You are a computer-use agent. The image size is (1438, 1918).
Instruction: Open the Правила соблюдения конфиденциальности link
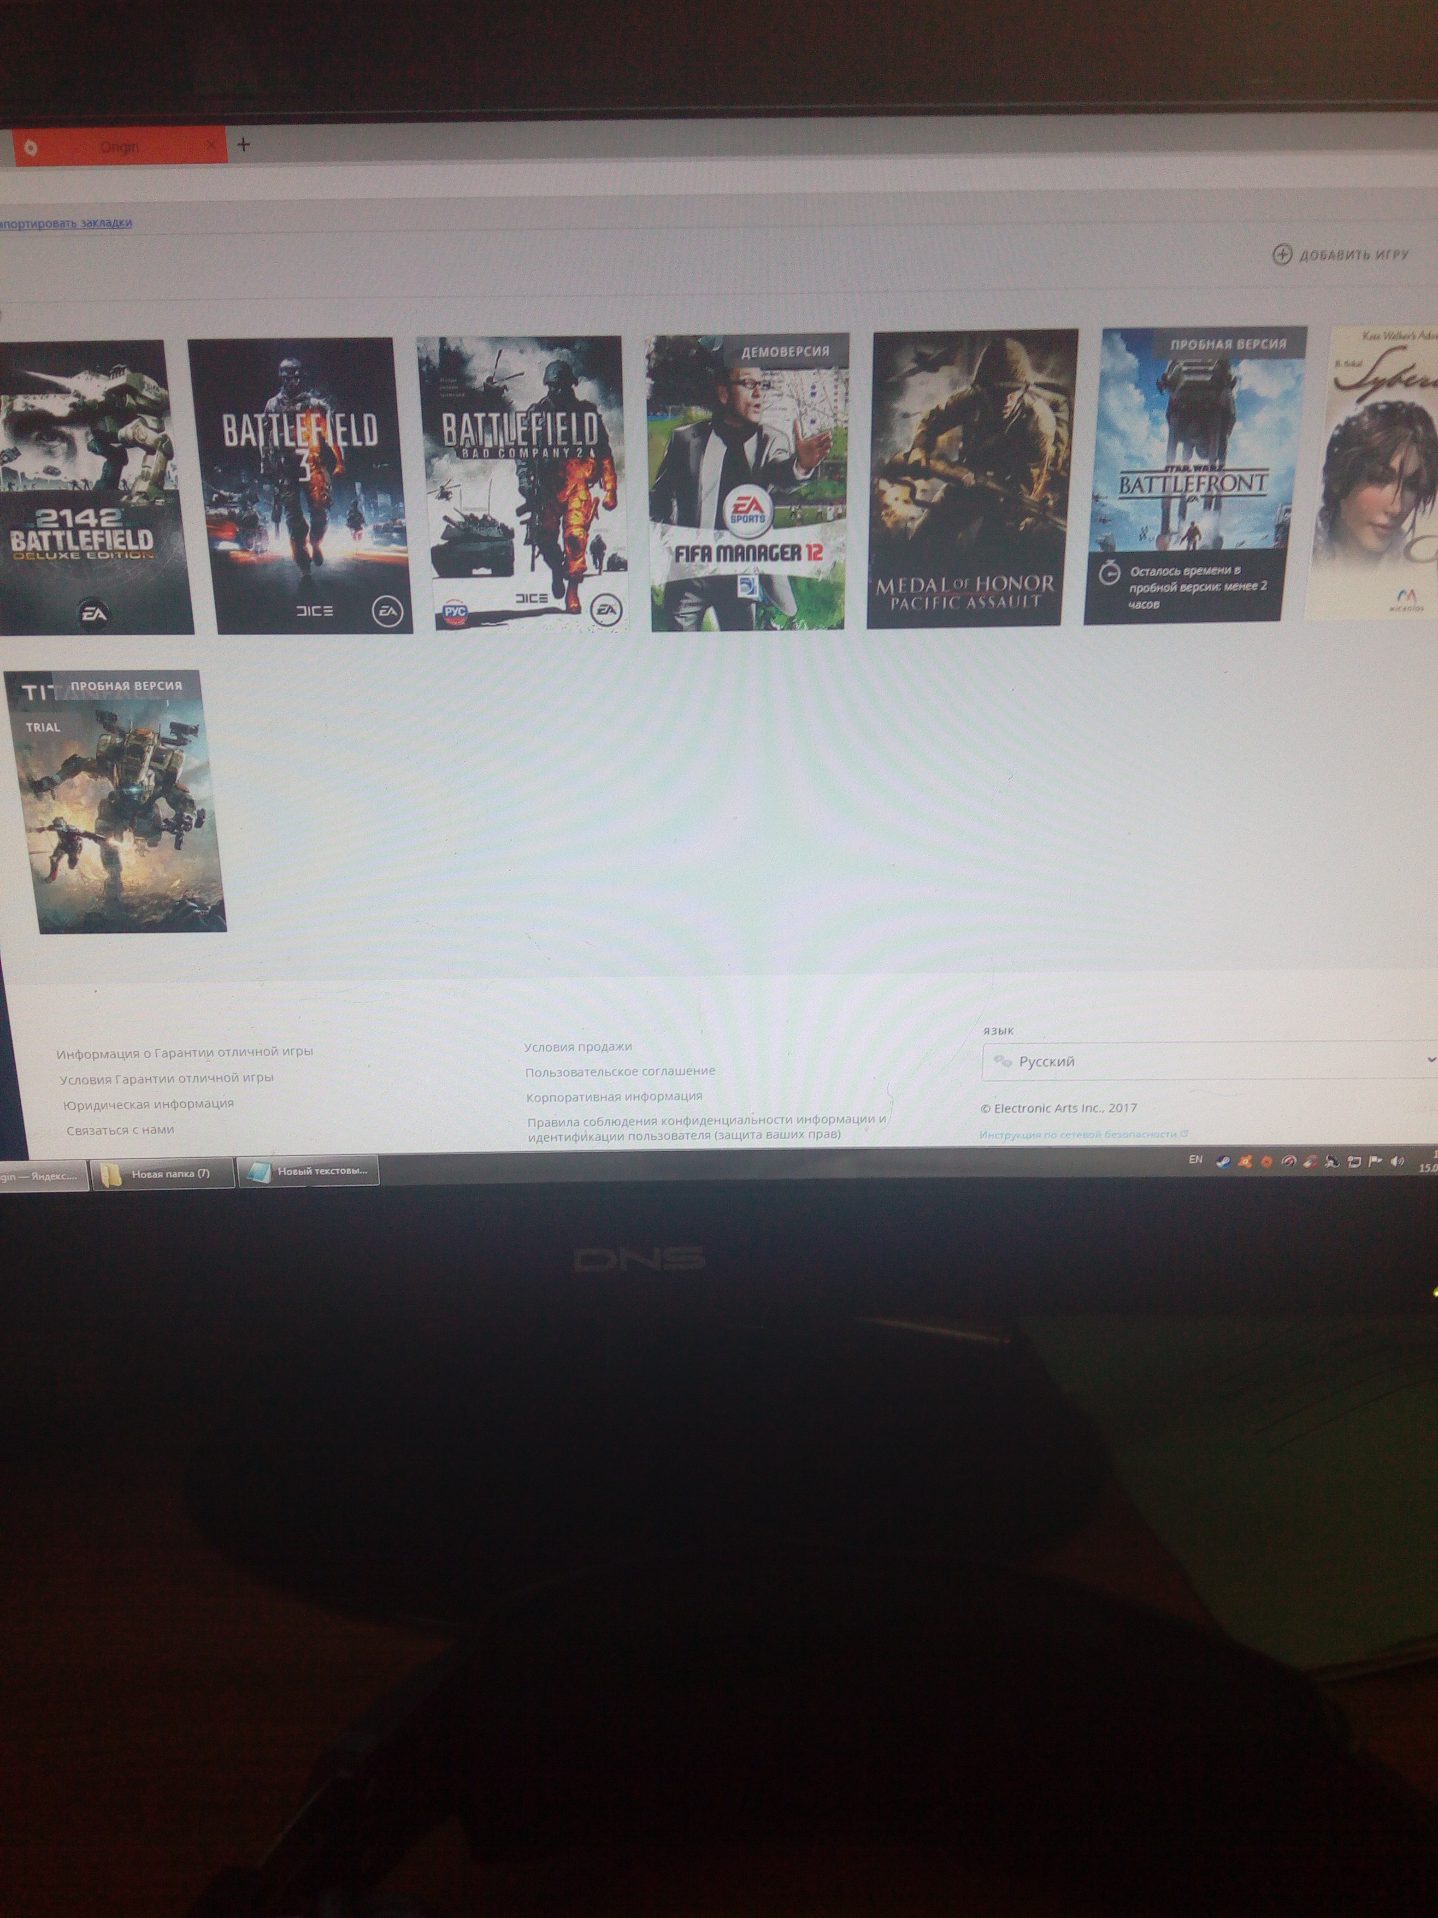tap(707, 1127)
